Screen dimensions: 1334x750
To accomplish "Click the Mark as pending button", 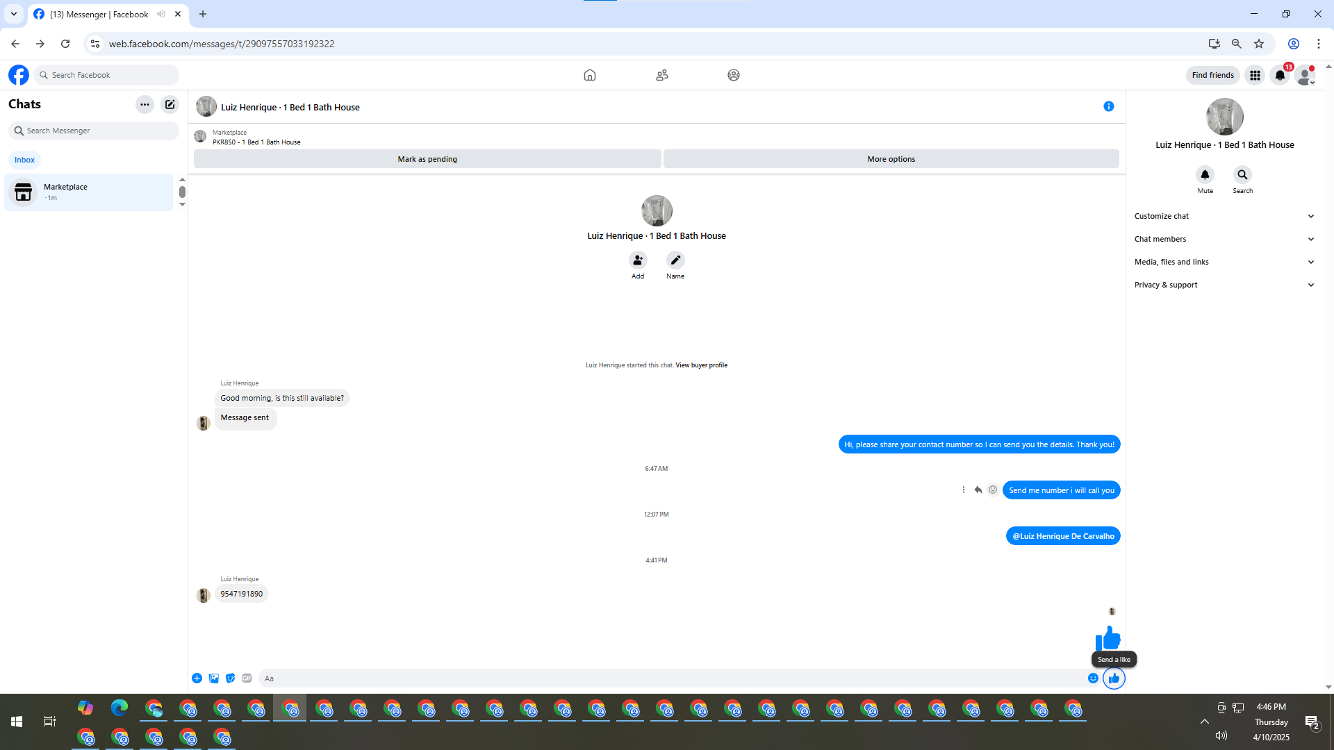I will click(x=427, y=159).
